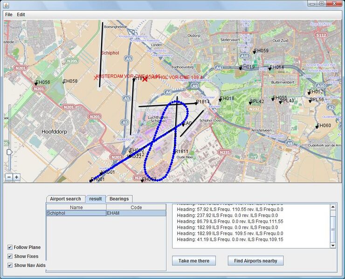Open the Edit menu
The height and width of the screenshot is (279, 345).
click(x=21, y=14)
